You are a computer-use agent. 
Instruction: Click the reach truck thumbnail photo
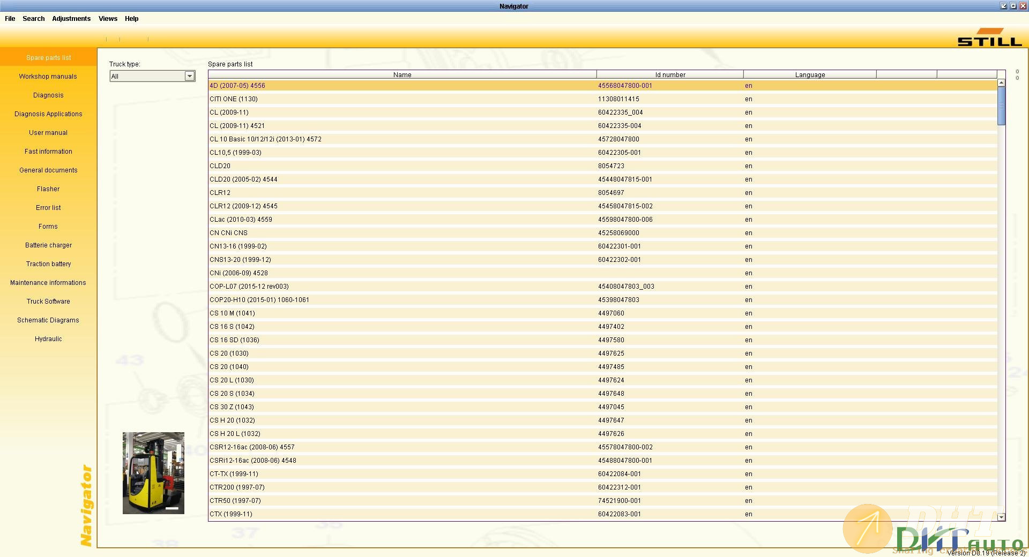[x=153, y=473]
